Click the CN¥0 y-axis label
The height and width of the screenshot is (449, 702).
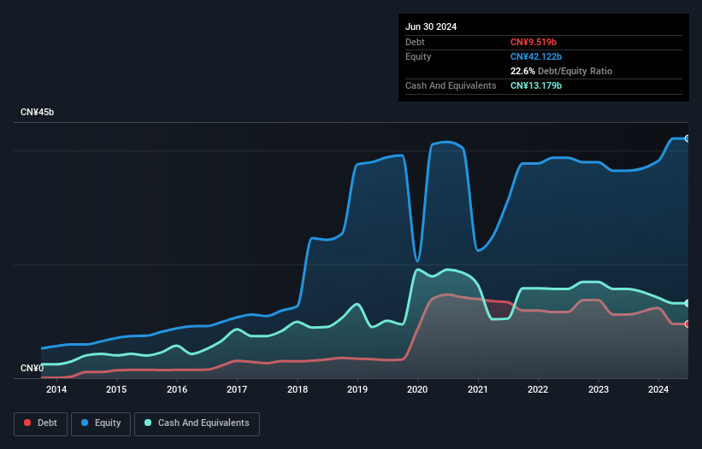(x=32, y=368)
